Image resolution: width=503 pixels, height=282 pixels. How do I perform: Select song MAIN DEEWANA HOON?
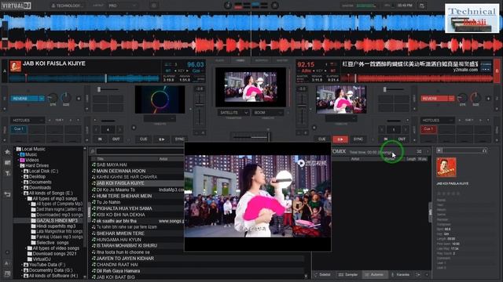click(120, 171)
